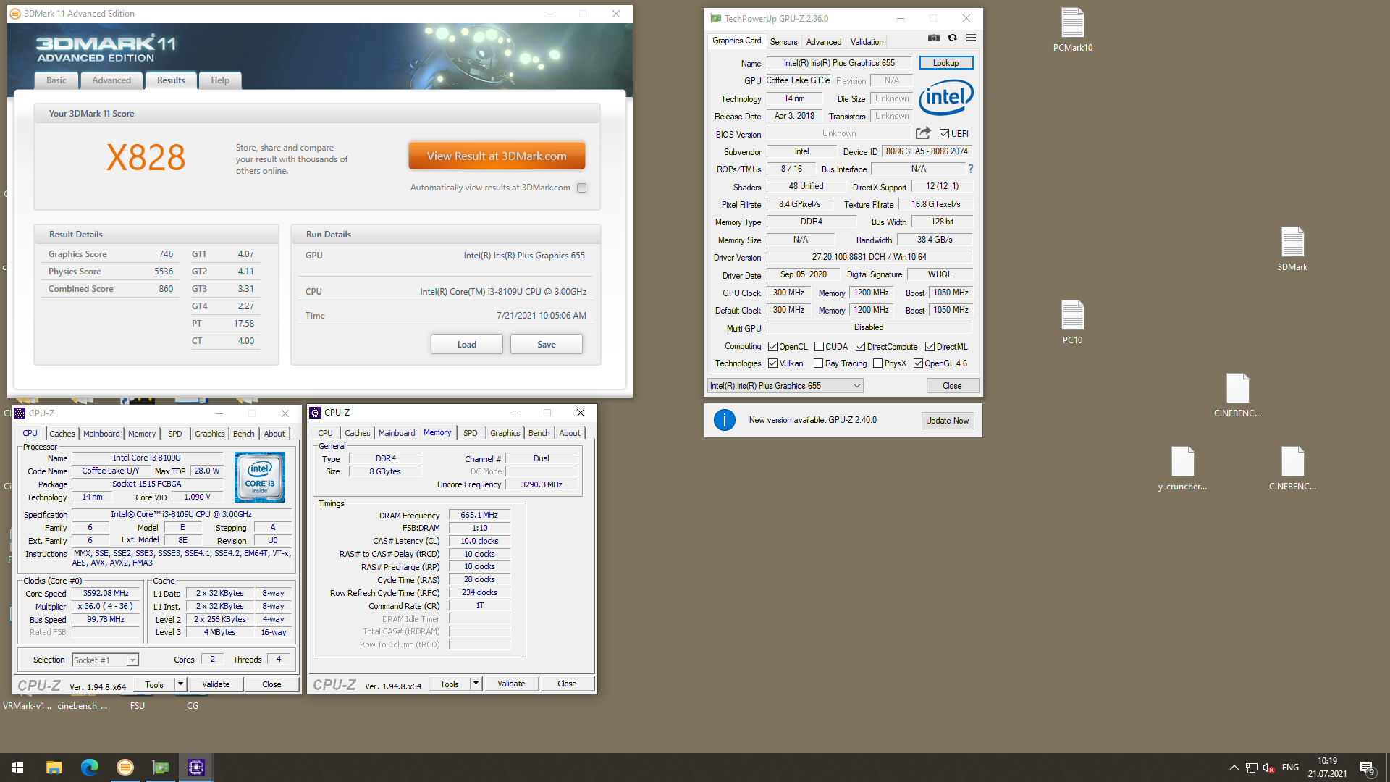Click the Load button in Run Details
This screenshot has height=782, width=1390.
pos(467,345)
